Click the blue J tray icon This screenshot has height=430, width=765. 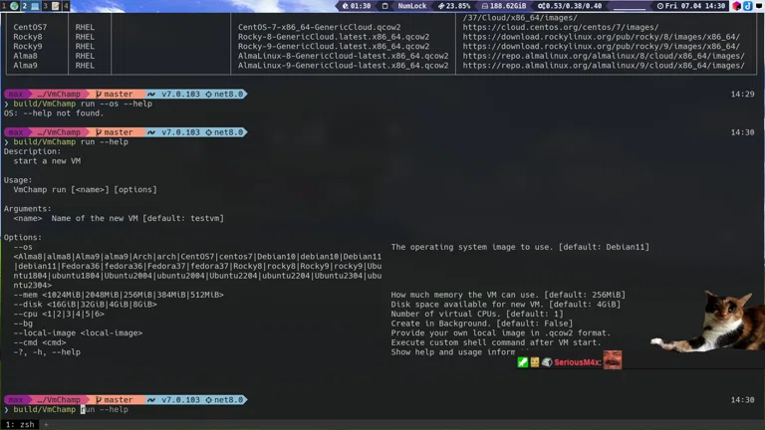tap(747, 6)
